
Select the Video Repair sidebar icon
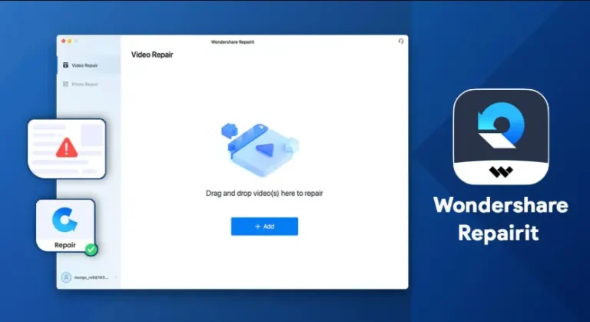[x=65, y=65]
